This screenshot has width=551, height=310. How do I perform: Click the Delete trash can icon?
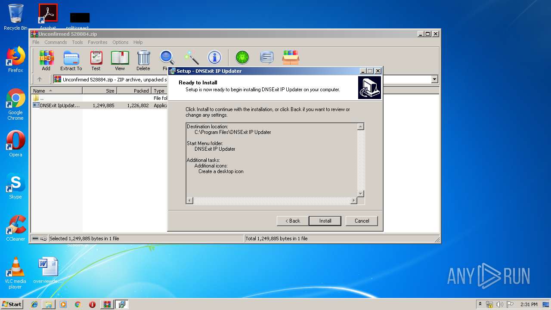click(143, 60)
